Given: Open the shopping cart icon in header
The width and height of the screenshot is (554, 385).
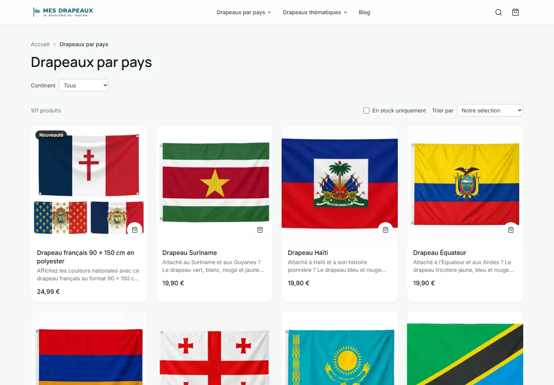Looking at the screenshot, I should pyautogui.click(x=516, y=12).
